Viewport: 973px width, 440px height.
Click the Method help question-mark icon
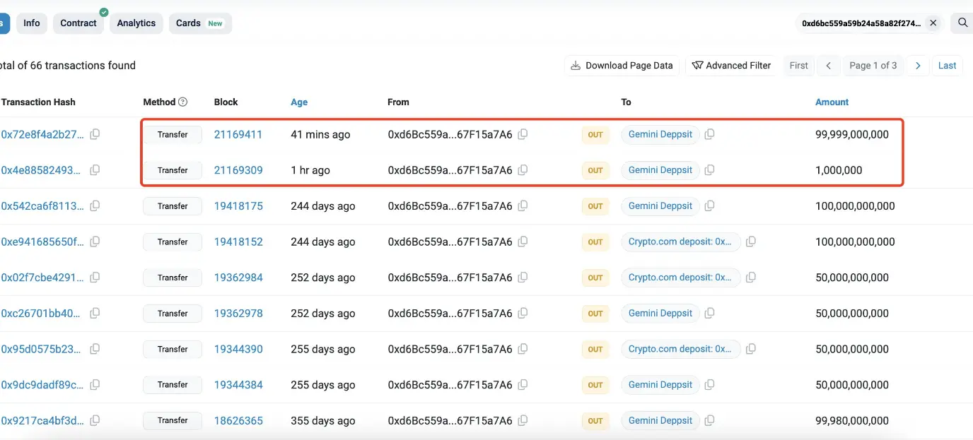click(x=183, y=102)
